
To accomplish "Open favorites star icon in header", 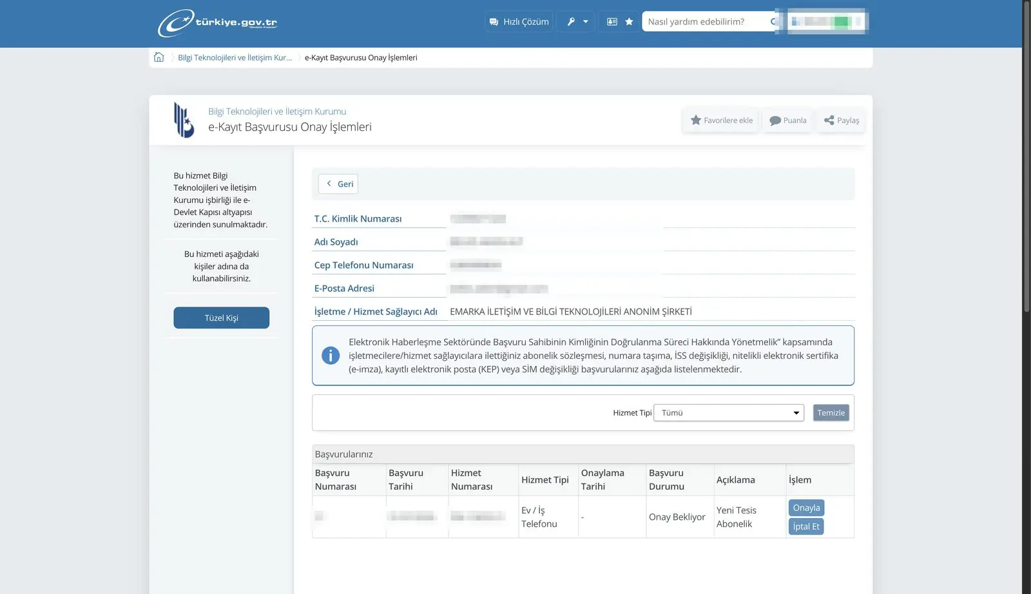I will (629, 22).
